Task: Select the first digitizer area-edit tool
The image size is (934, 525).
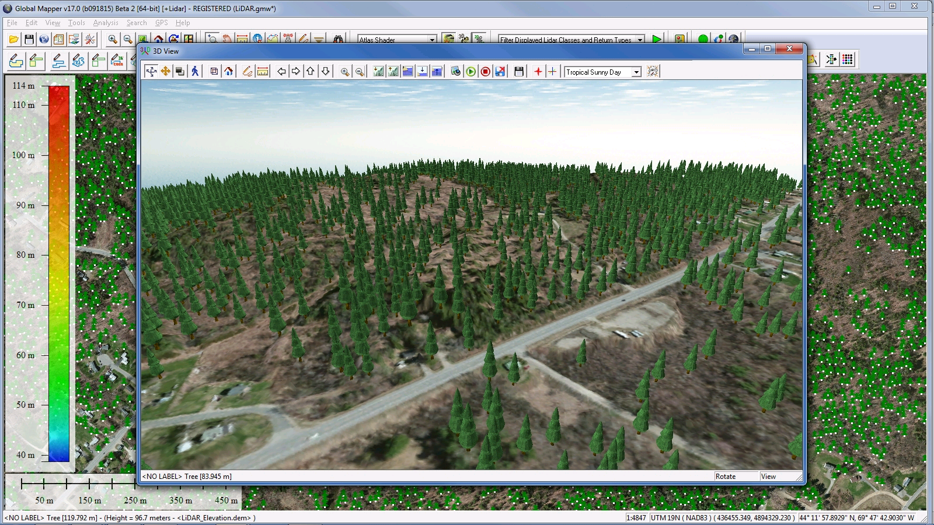Action: 16,60
